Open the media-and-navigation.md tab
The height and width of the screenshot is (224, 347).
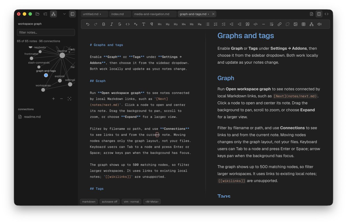coord(154,14)
